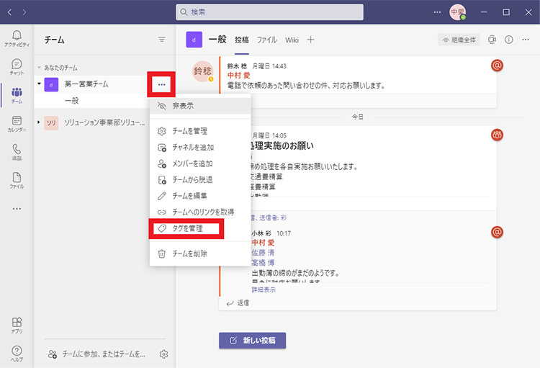
Task: Open the Calendar app icon
Action: tap(17, 123)
